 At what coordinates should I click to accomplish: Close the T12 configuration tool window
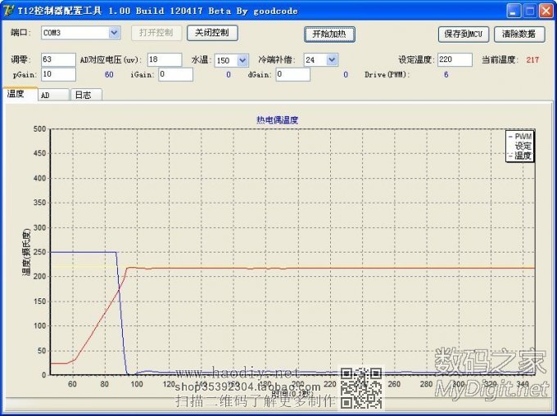(545, 11)
